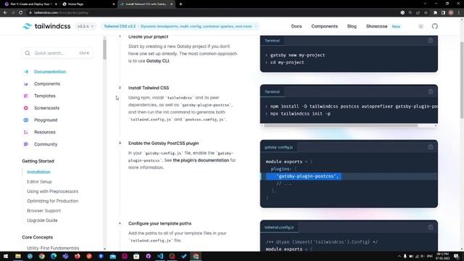This screenshot has height=261, width=464.
Task: Open a new browser tab
Action: click(181, 4)
